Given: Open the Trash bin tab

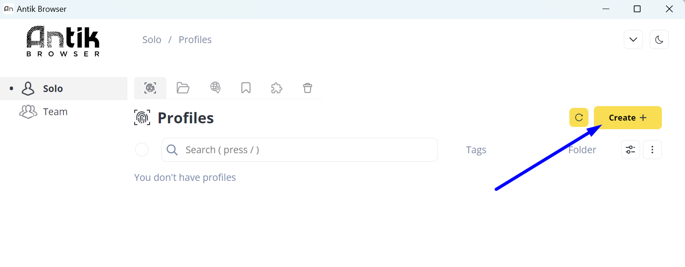Looking at the screenshot, I should [x=308, y=88].
